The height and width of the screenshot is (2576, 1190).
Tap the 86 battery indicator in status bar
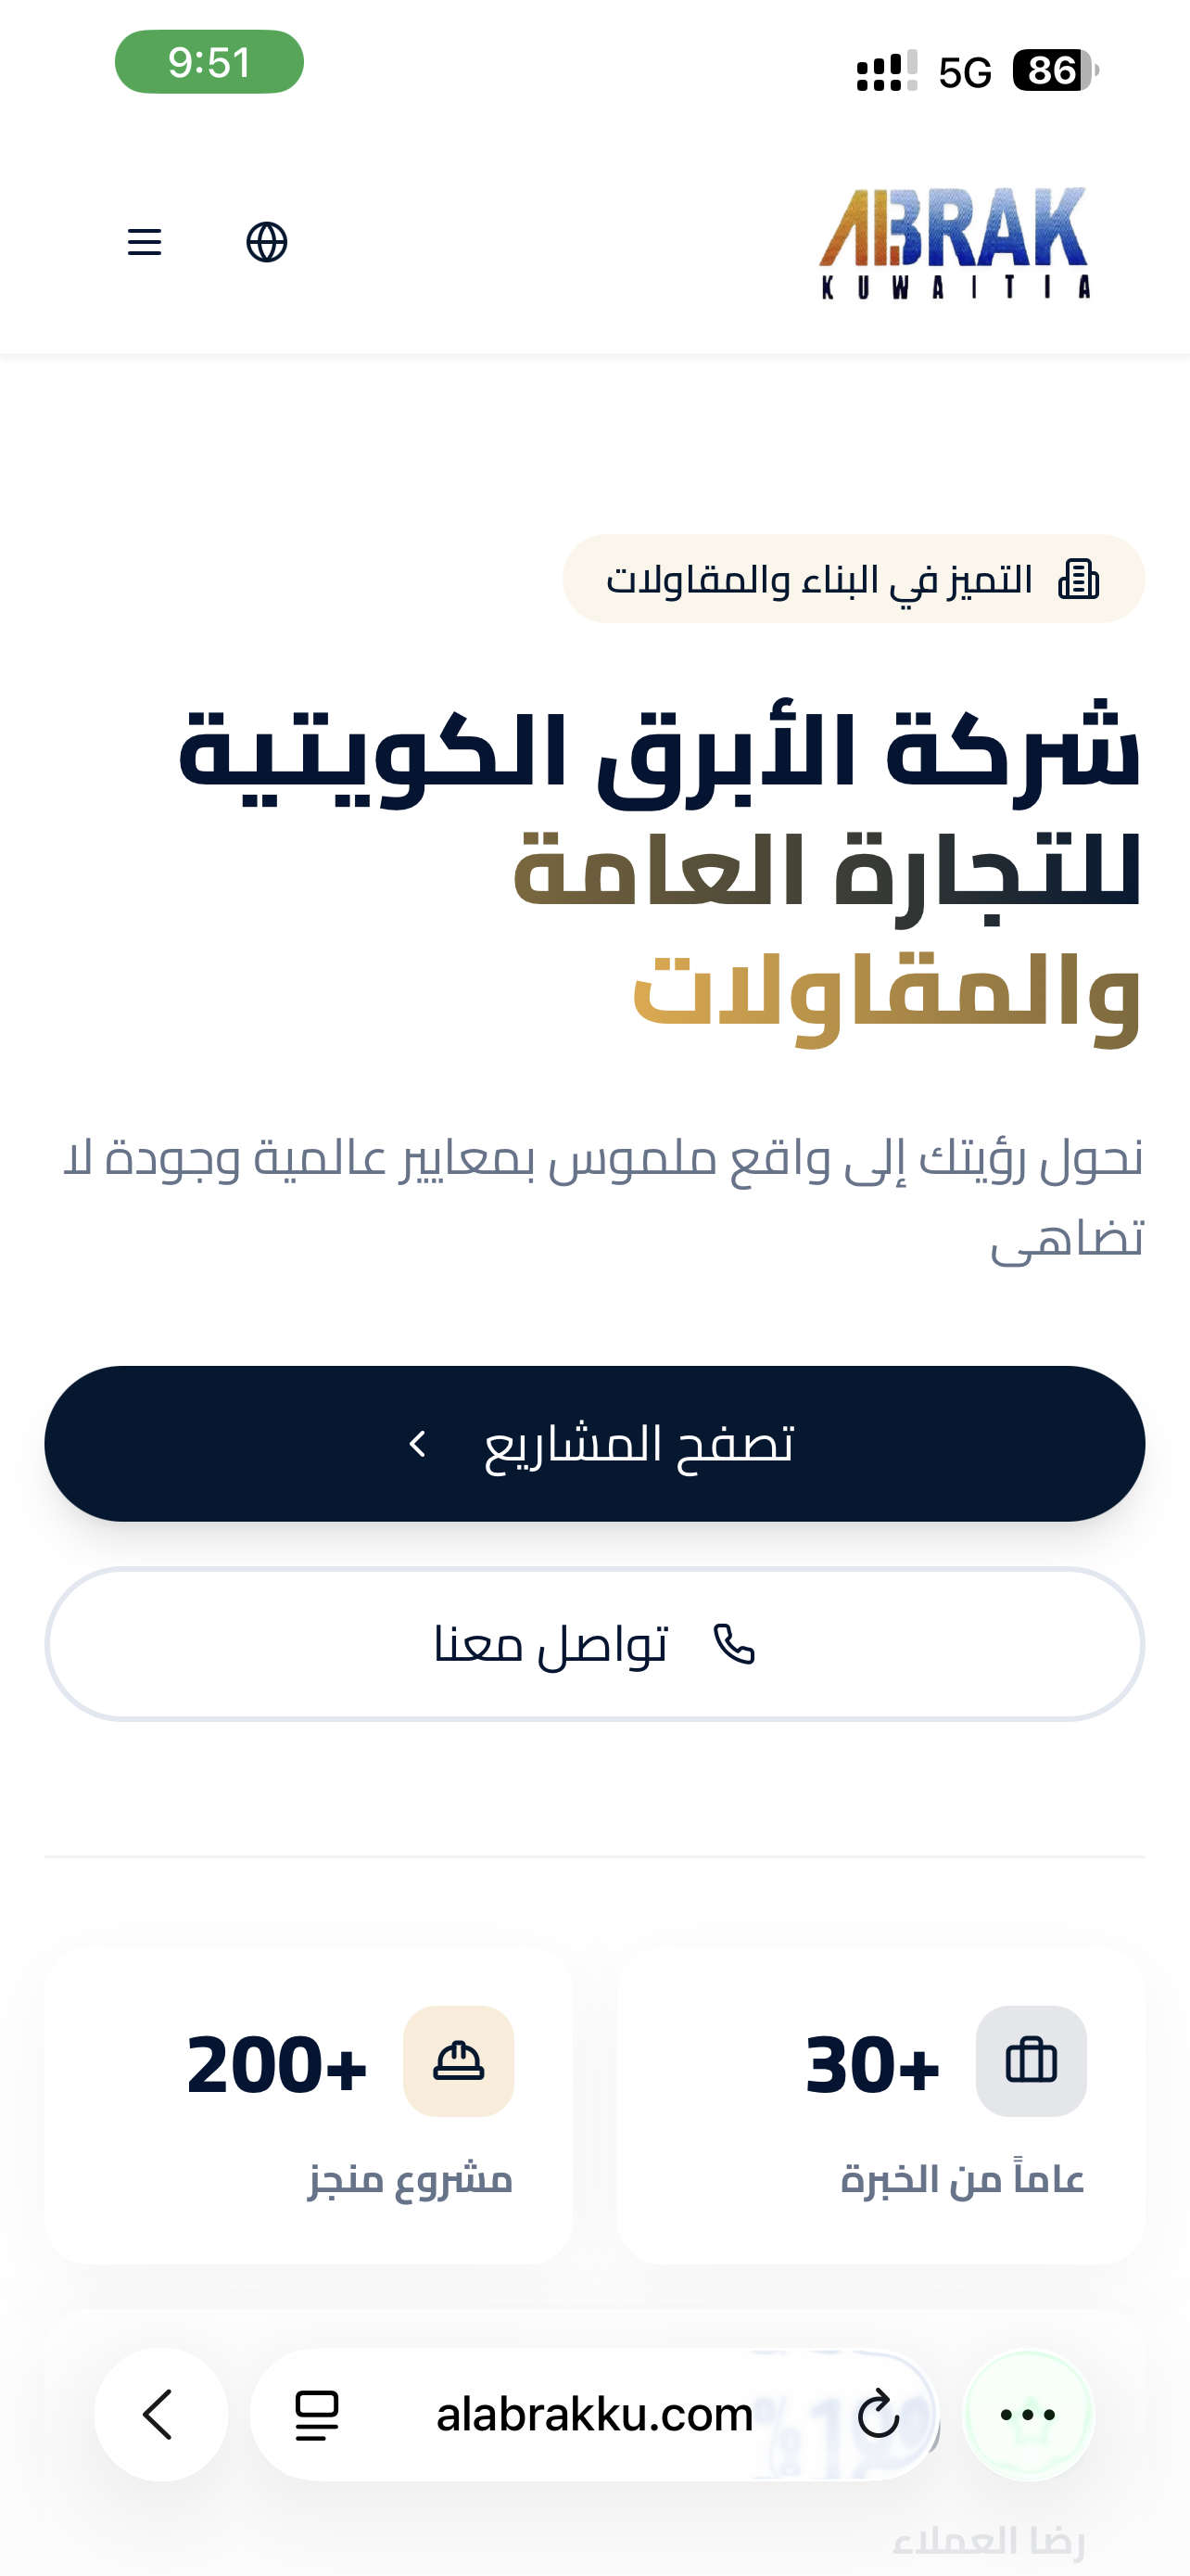click(1055, 70)
